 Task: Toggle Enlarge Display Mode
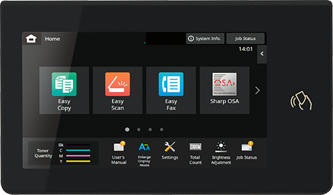click(x=144, y=154)
